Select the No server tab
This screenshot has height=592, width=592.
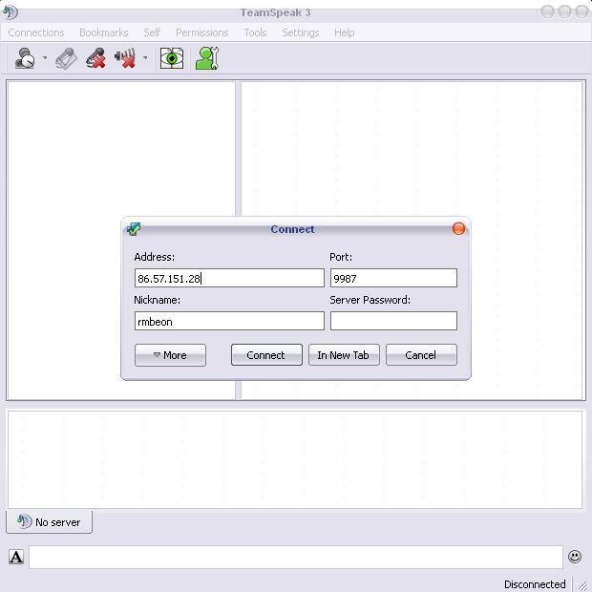[49, 521]
